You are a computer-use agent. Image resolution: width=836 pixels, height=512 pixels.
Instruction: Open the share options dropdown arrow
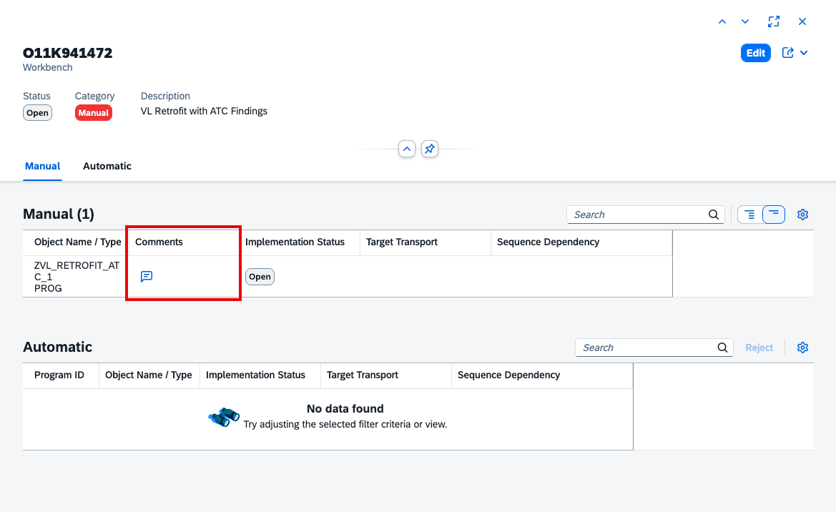[804, 53]
